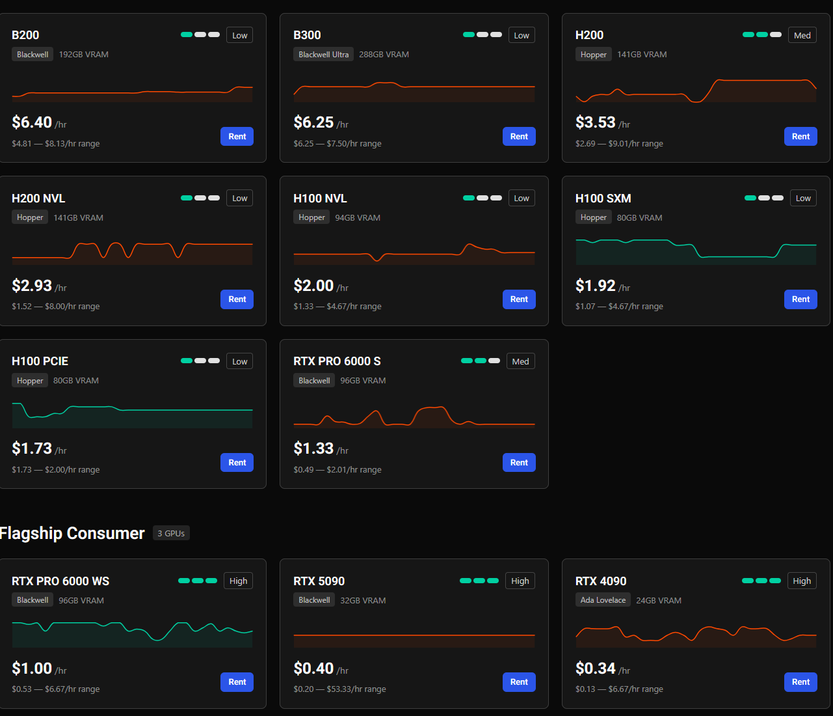833x716 pixels.
Task: Rent the B300 GPU
Action: [x=519, y=137]
